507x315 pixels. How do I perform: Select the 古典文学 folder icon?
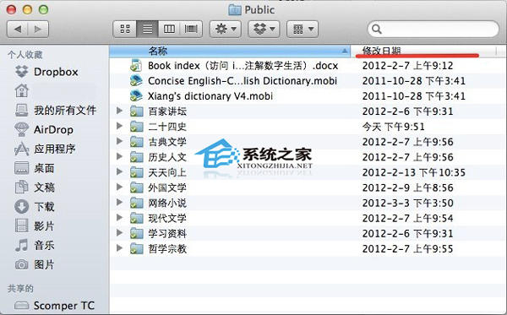point(136,142)
